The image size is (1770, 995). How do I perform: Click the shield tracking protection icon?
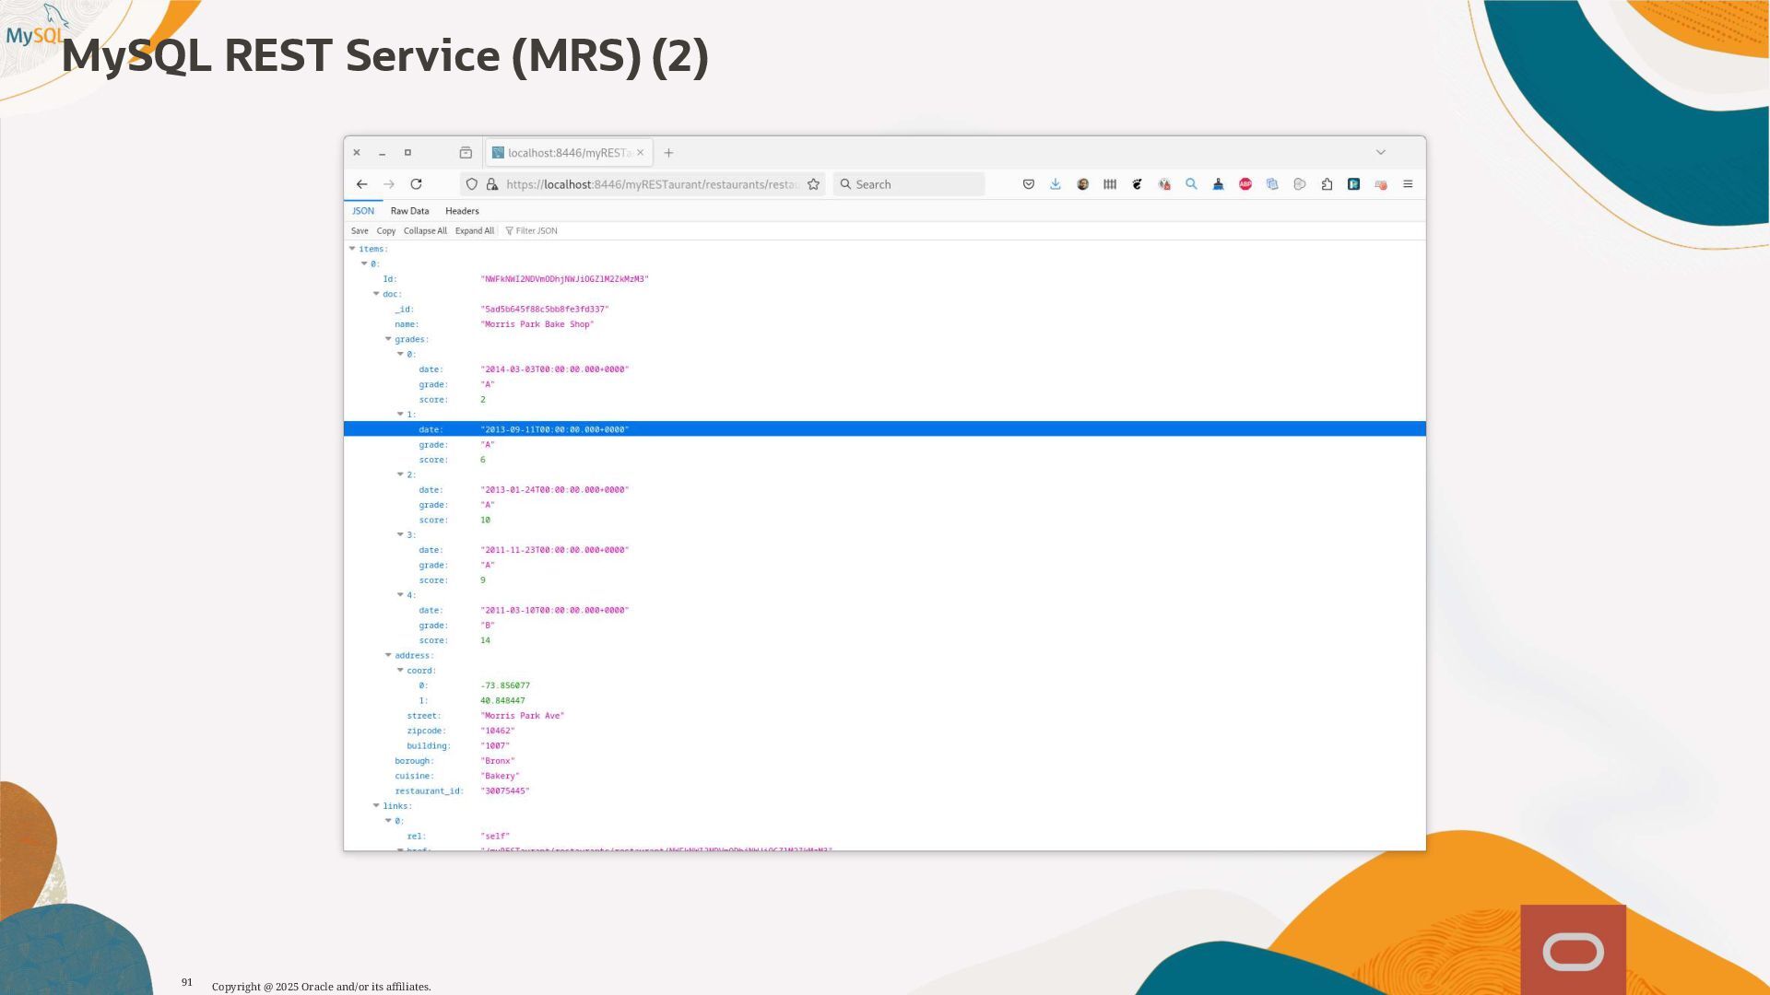coord(472,184)
